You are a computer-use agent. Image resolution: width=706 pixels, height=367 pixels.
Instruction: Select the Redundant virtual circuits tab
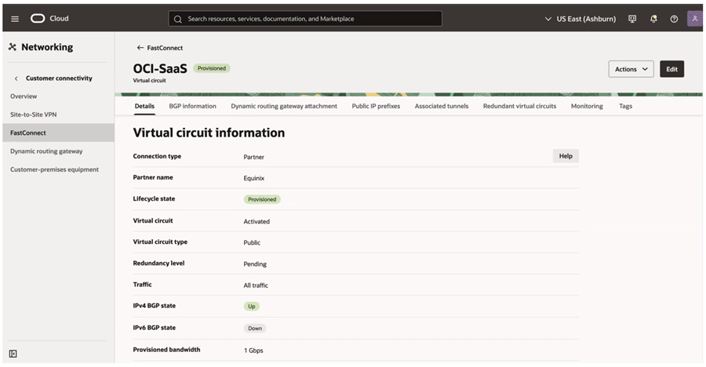coord(519,106)
